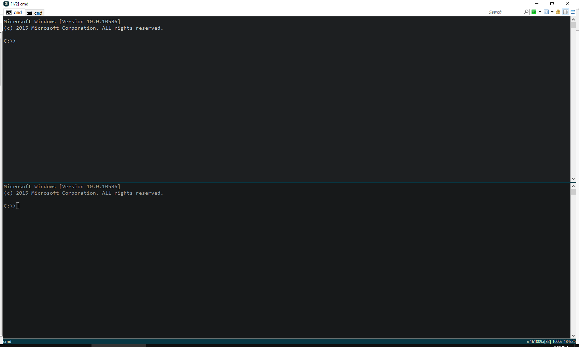
Task: Switch to the second inactive cmd tab
Action: point(34,13)
